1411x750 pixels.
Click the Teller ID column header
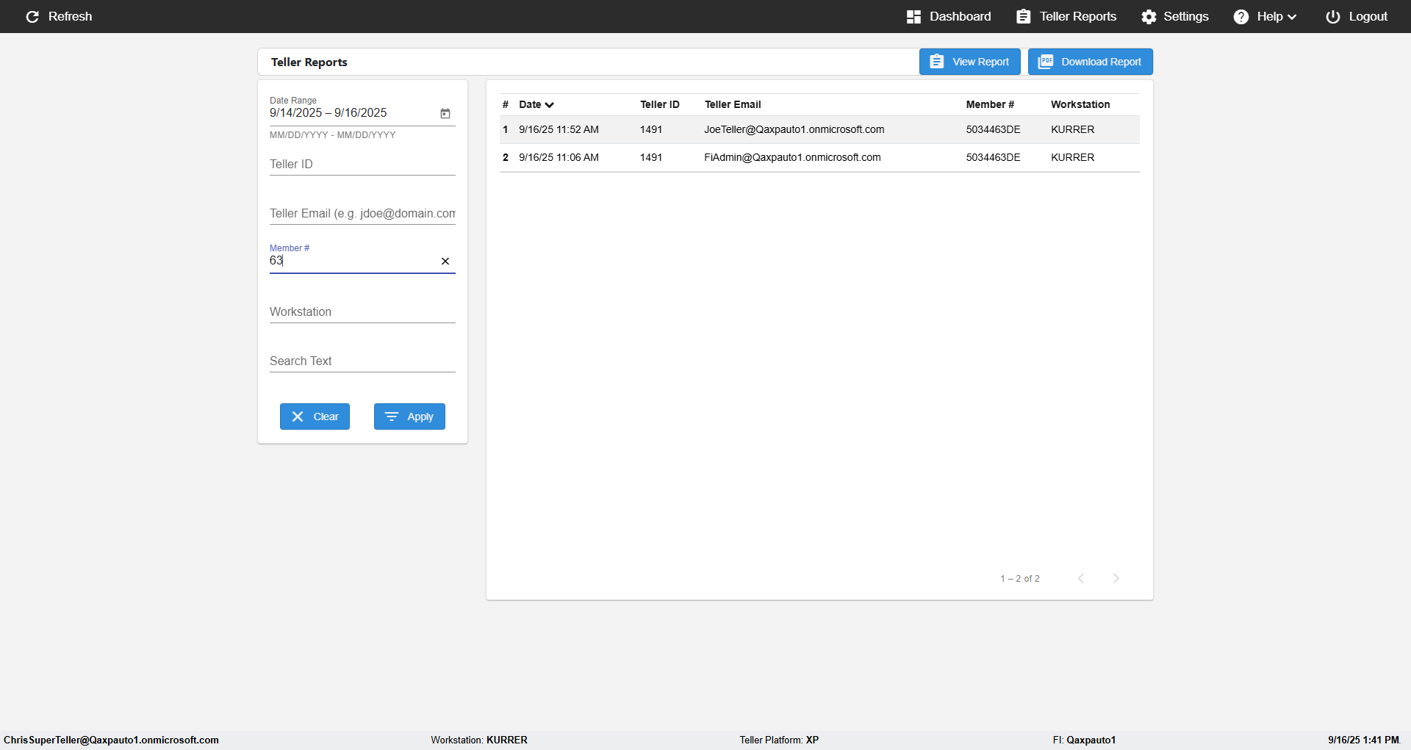pos(659,104)
